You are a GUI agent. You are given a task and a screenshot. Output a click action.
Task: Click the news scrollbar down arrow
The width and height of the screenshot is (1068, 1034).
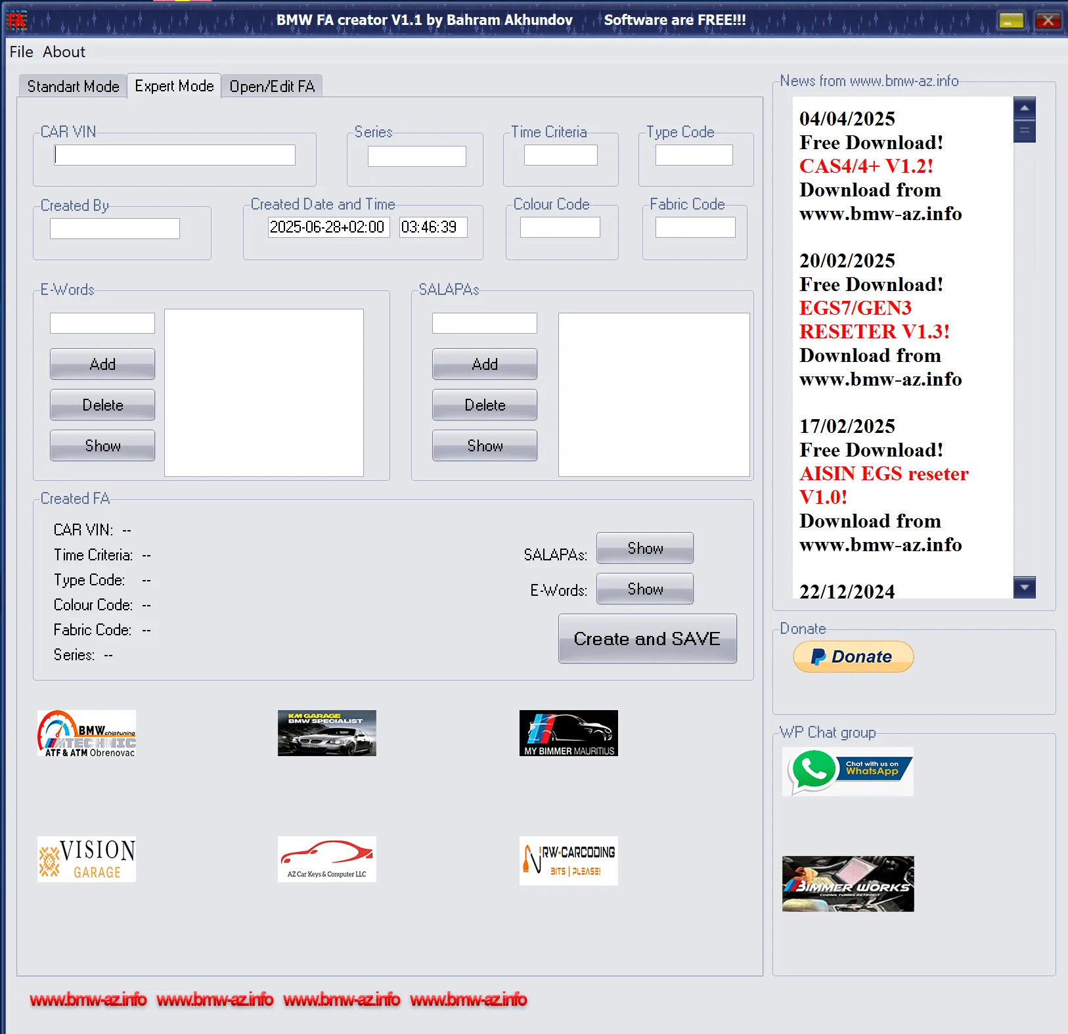[1025, 587]
